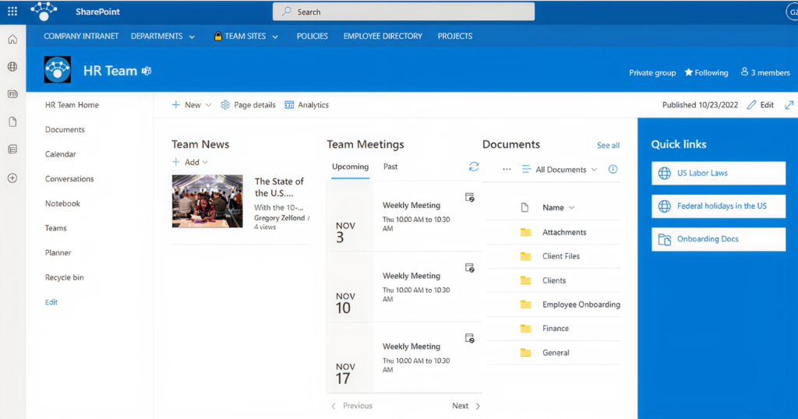Open the Finance folder

(x=555, y=329)
